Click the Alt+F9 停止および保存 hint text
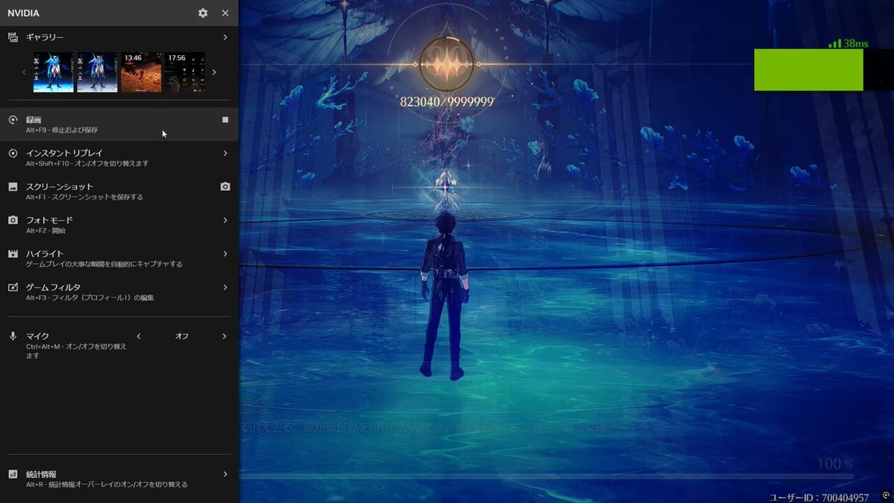This screenshot has height=503, width=894. tap(62, 130)
